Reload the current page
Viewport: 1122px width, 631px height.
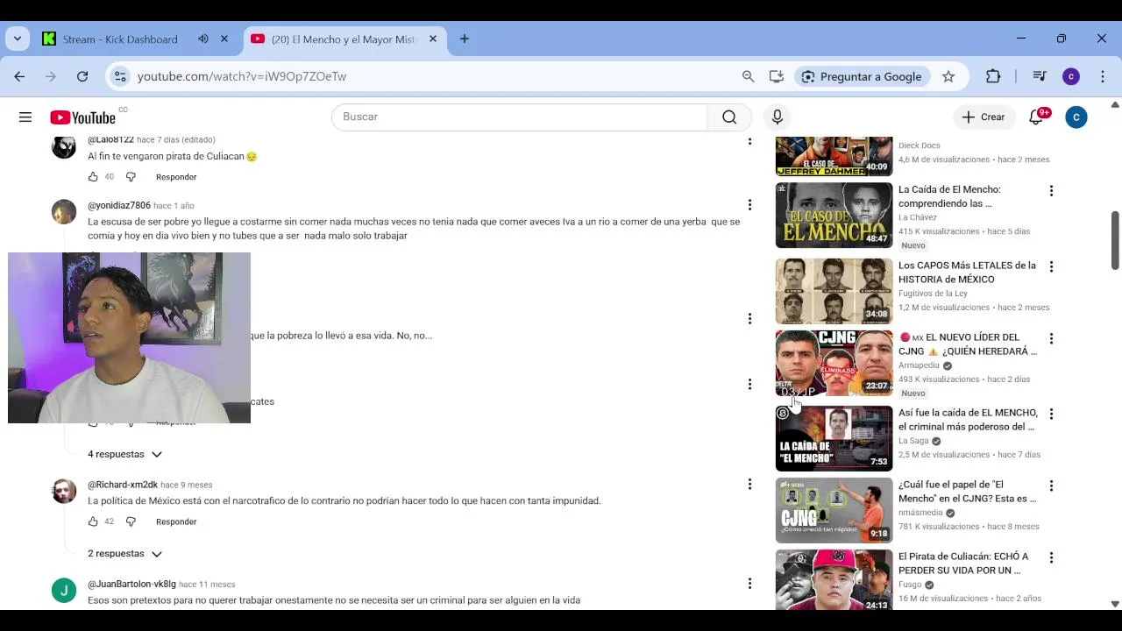point(82,76)
